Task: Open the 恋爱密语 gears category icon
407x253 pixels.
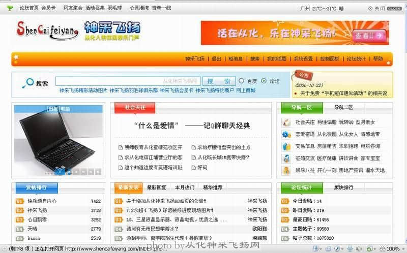Action: pos(286,134)
